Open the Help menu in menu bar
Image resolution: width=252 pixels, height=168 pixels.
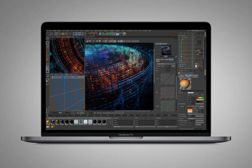(150, 31)
